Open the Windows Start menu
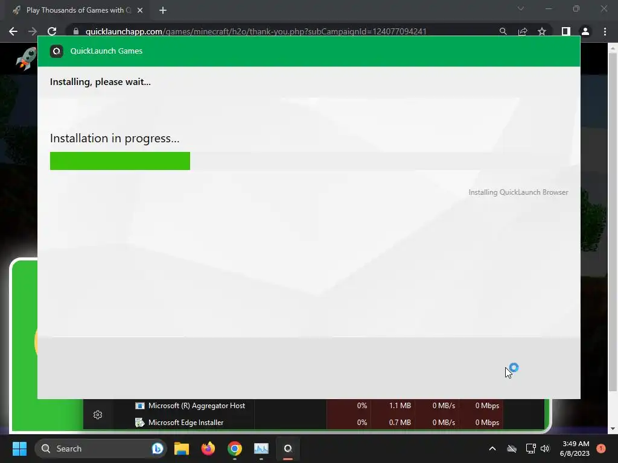This screenshot has width=618, height=463. point(19,449)
